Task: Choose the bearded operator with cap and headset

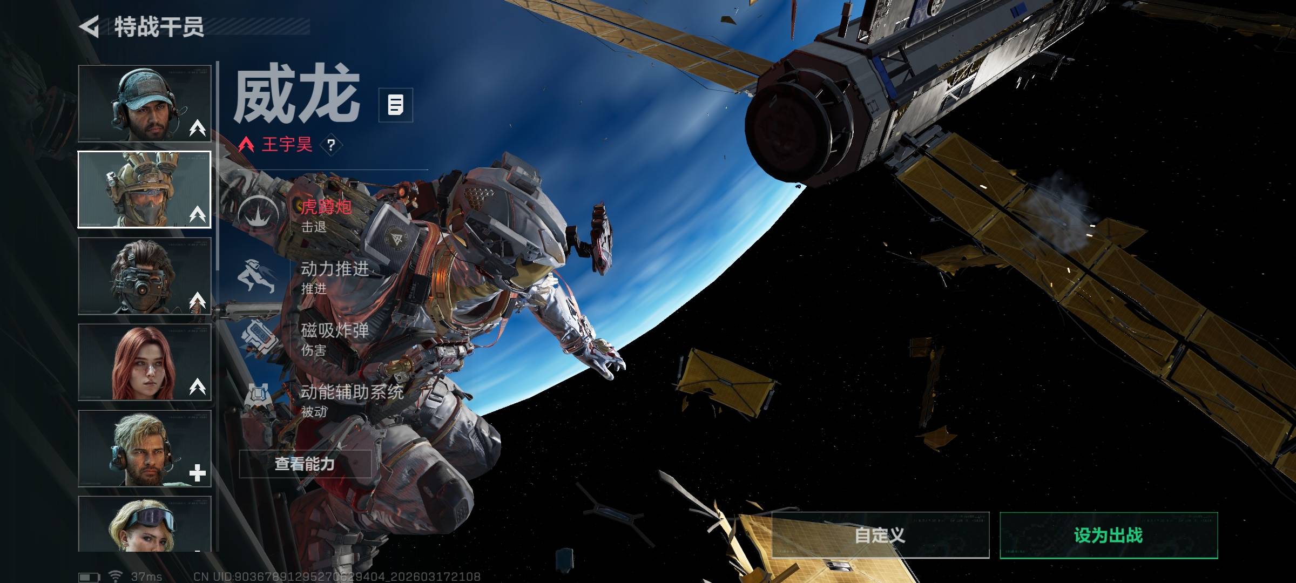Action: coord(144,104)
